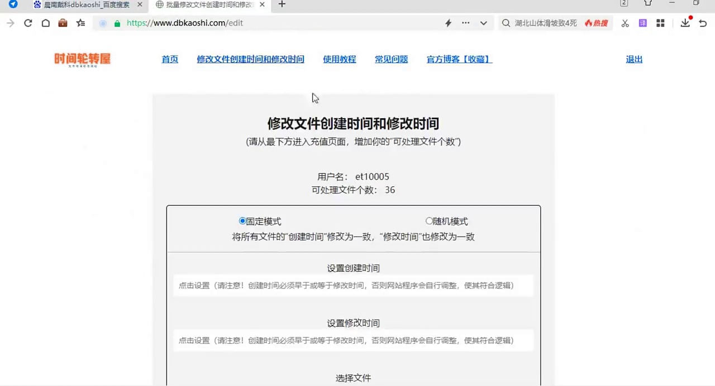Viewport: 715px width, 386px height.
Task: Click the browser forward arrow
Action: click(x=10, y=23)
